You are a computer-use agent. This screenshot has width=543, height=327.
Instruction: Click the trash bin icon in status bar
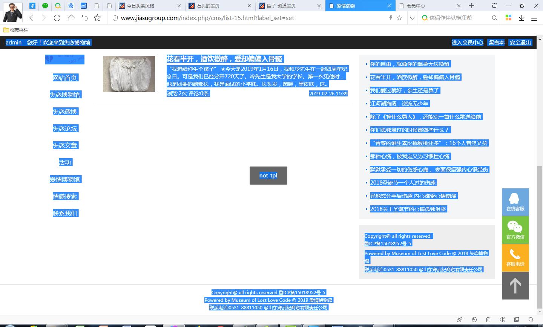click(488, 319)
